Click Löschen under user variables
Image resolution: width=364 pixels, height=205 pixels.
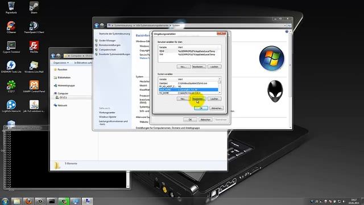214,67
